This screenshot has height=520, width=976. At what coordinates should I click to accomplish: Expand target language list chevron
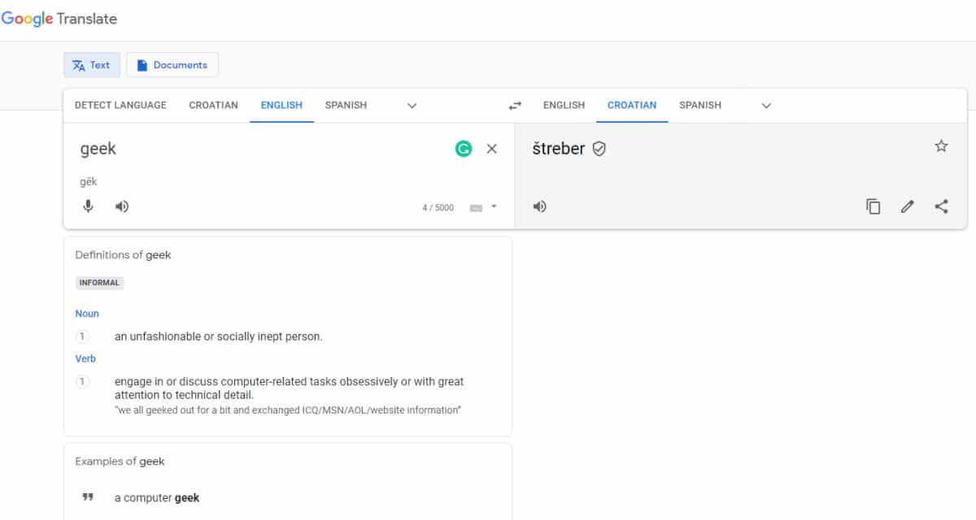coord(765,106)
